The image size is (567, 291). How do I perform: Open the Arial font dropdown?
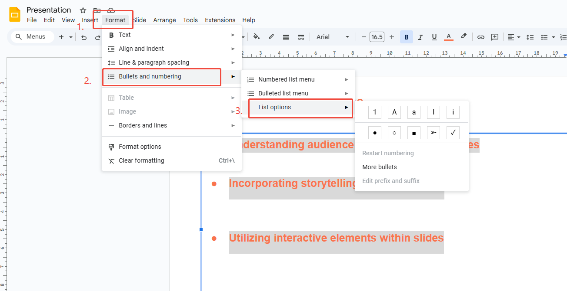[333, 37]
